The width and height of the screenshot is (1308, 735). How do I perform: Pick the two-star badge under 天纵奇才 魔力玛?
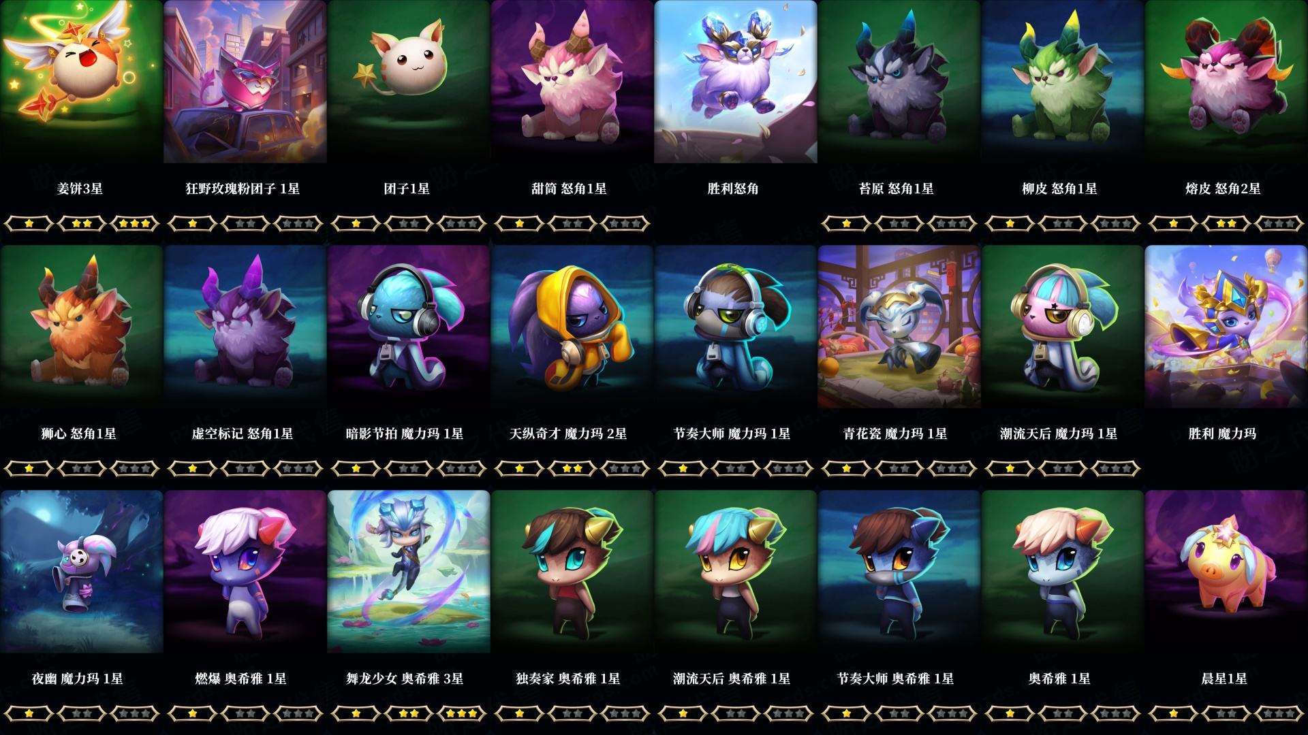click(x=572, y=468)
